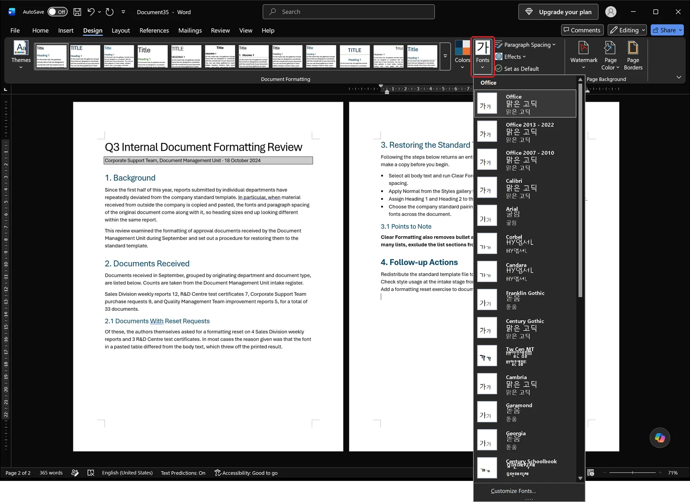Click Customize Fonts...
The width and height of the screenshot is (690, 502).
pos(513,491)
